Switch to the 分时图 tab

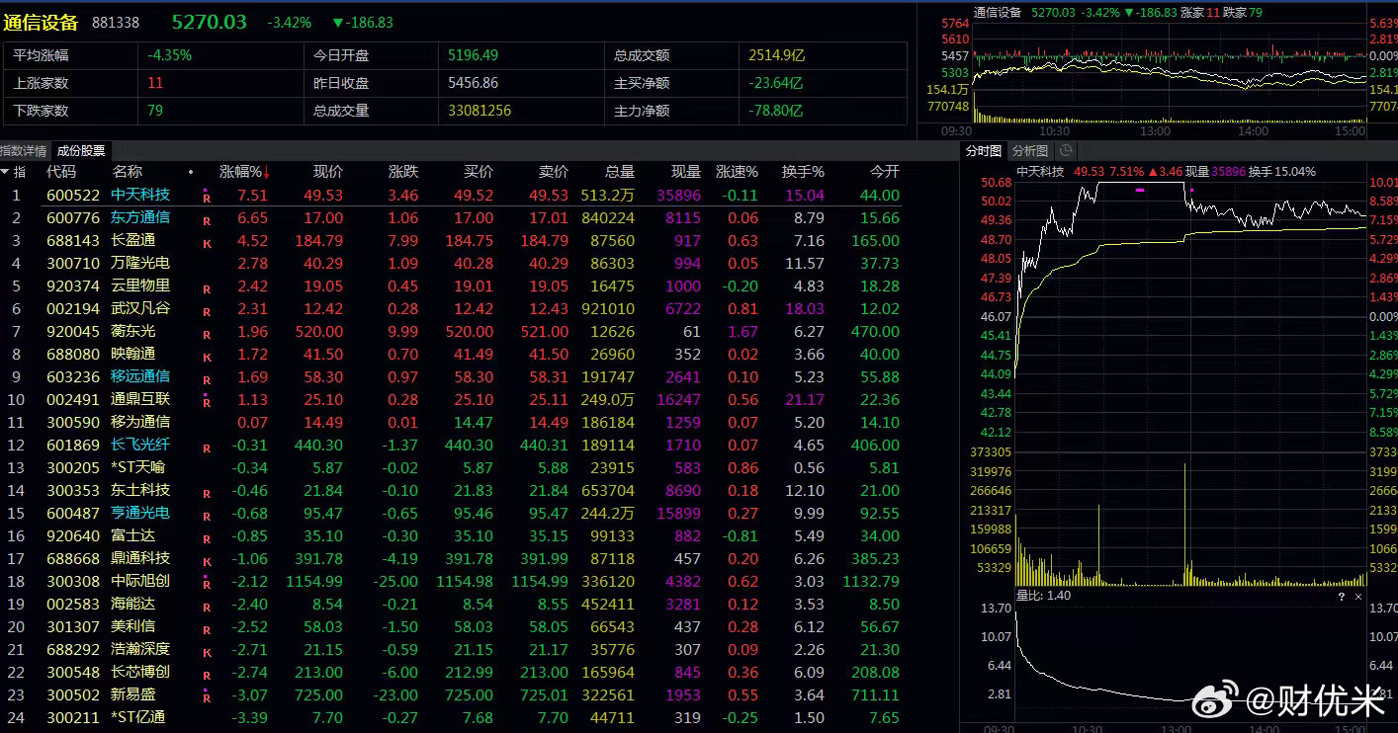click(x=983, y=151)
